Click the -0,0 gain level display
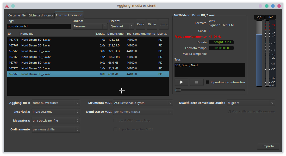Viewport: 286px width, 156px height. point(259,17)
